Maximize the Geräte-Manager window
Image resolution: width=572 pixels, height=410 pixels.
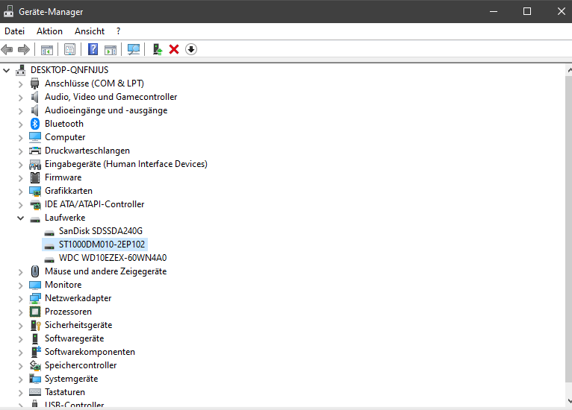[527, 11]
